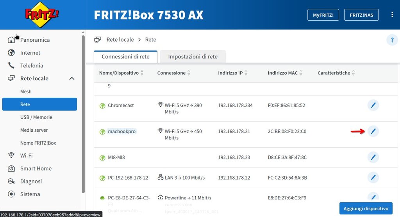The height and width of the screenshot is (217, 400).
Task: Open the help question mark icon
Action: [x=392, y=40]
